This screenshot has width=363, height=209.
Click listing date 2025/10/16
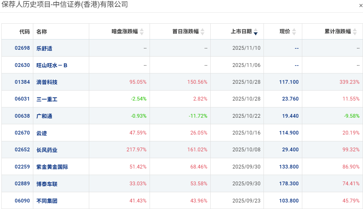pos(246,133)
